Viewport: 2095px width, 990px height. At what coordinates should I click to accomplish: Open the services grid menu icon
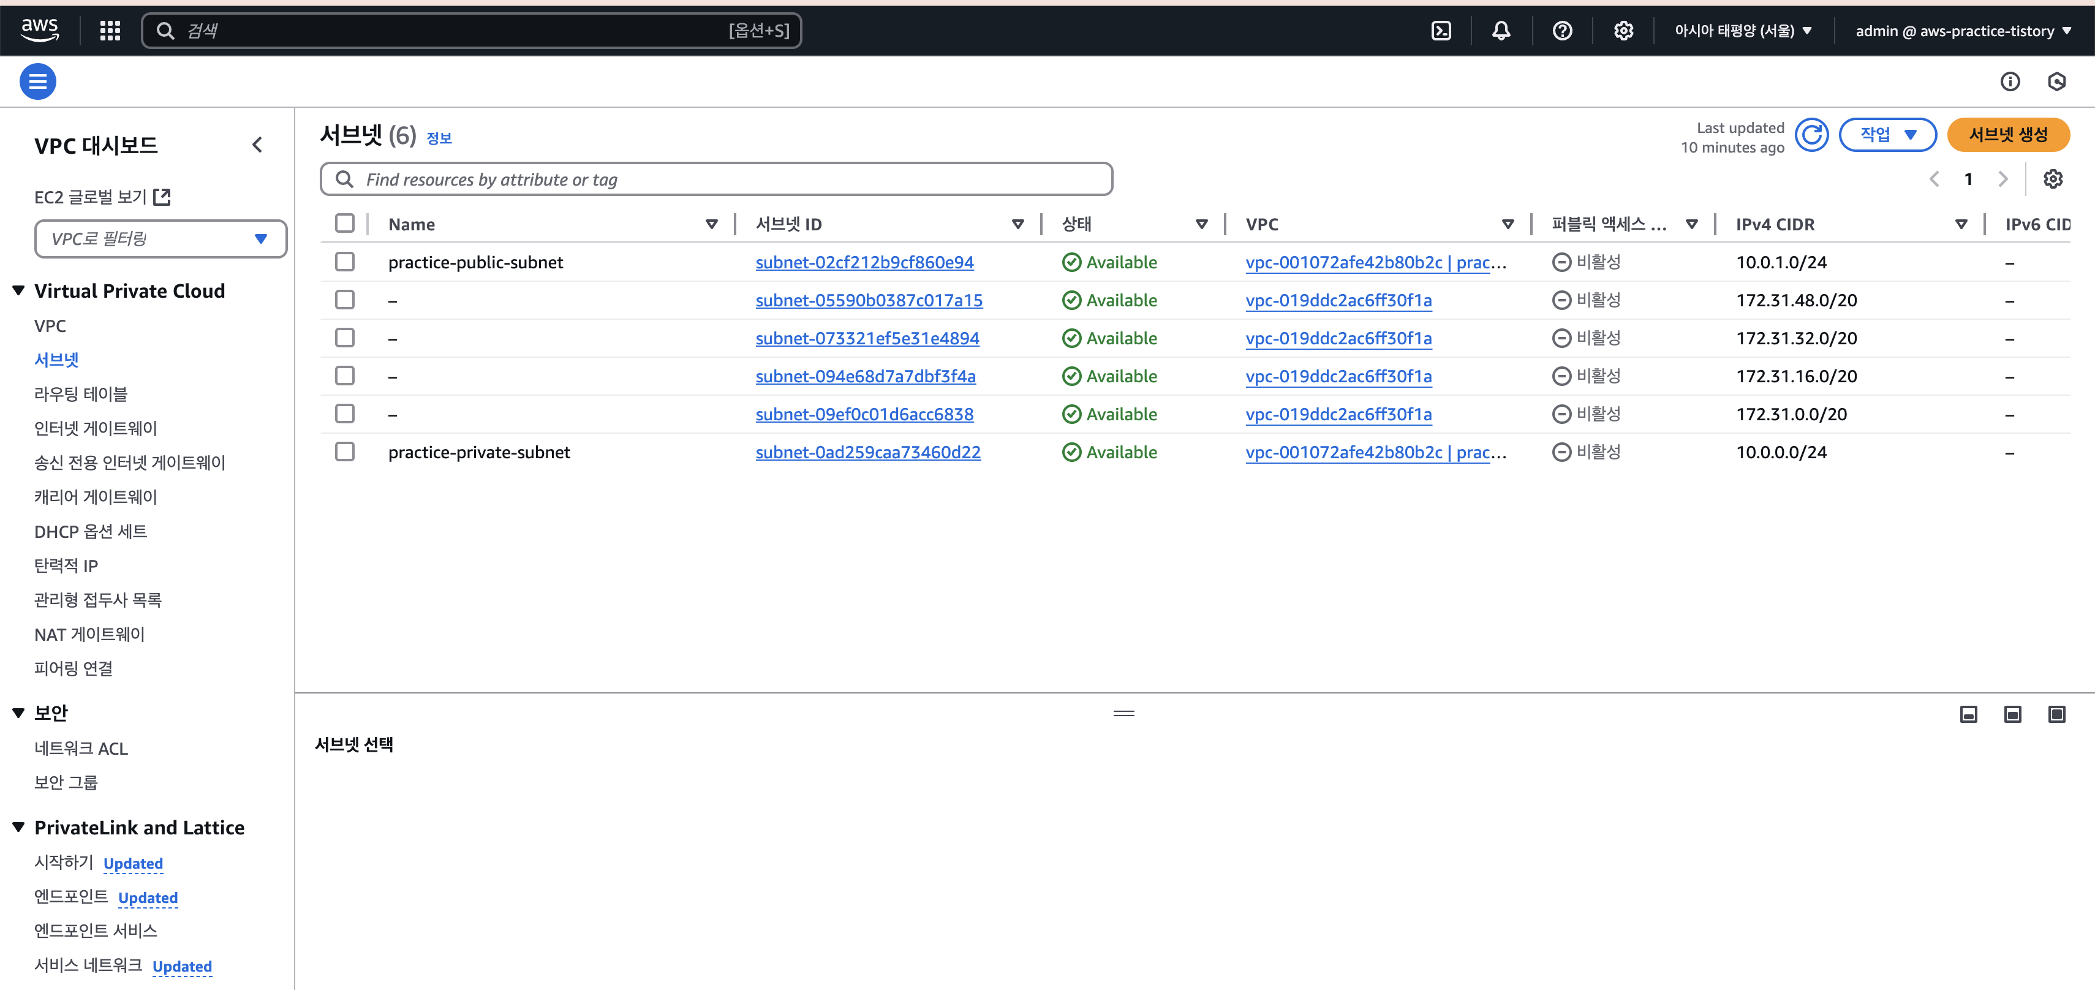(110, 31)
